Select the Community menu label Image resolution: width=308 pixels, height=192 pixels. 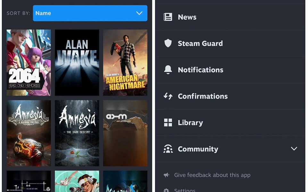tap(198, 149)
